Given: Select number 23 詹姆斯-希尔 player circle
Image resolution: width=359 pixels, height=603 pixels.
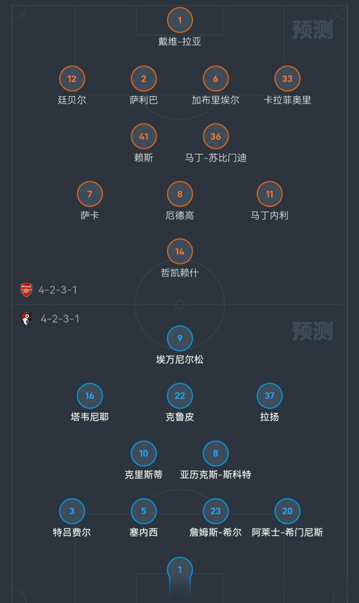Looking at the screenshot, I should 216,511.
